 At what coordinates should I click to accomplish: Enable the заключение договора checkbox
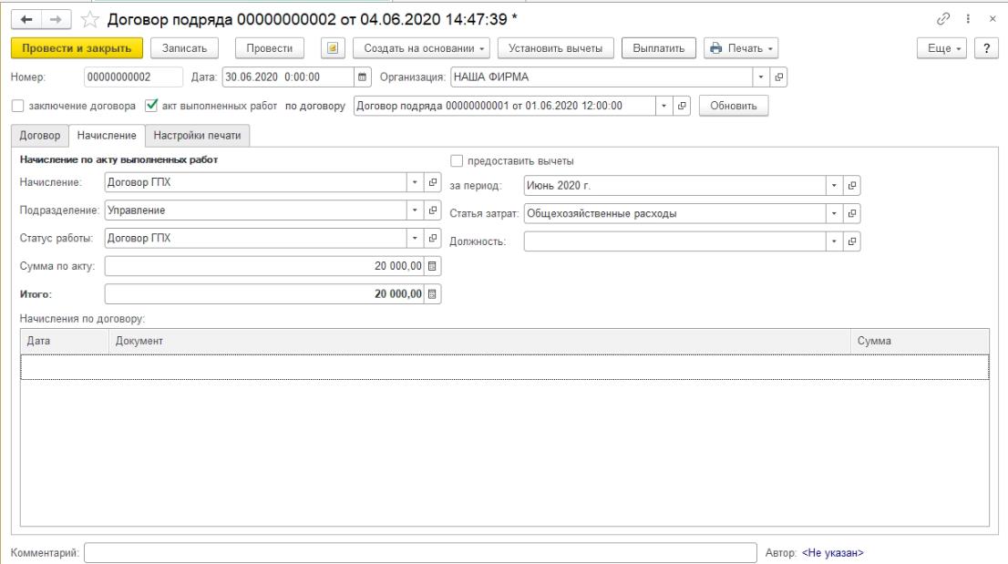click(x=18, y=106)
